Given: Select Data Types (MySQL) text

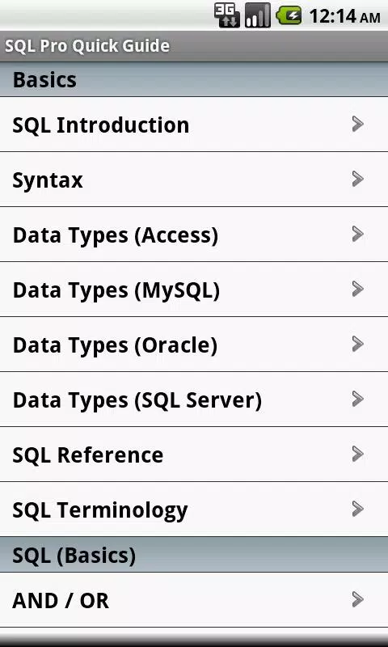Looking at the screenshot, I should [x=116, y=290].
